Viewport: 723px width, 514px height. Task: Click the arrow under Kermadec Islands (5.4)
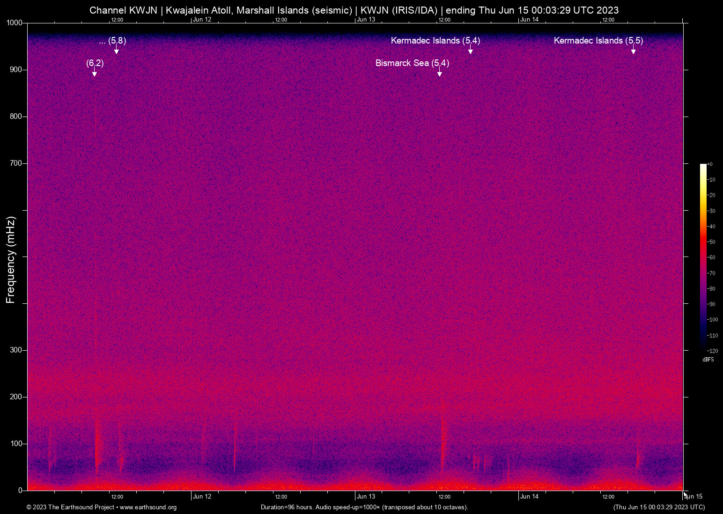pos(471,51)
